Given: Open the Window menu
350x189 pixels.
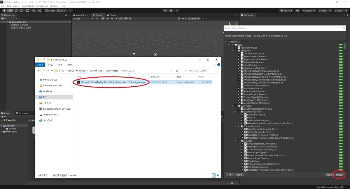Looking at the screenshot, I should click(x=54, y=6).
